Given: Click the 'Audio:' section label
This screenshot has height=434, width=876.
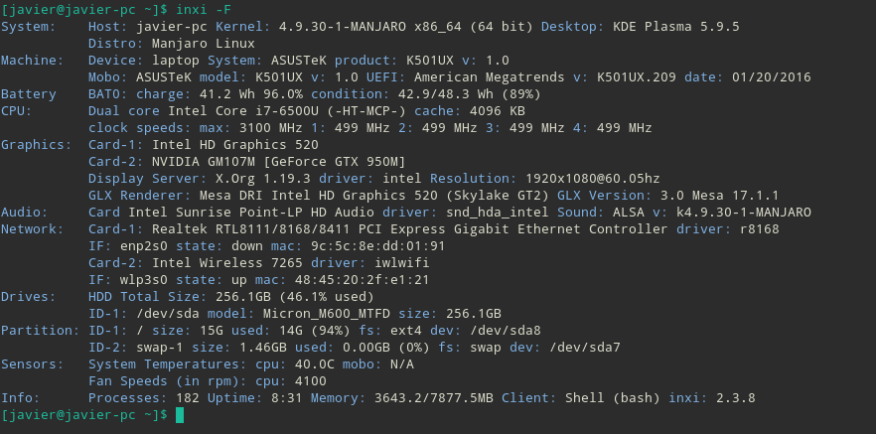Looking at the screenshot, I should click(25, 213).
